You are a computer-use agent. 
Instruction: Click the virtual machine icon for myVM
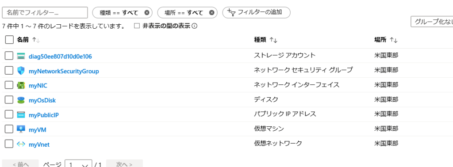pos(21,129)
